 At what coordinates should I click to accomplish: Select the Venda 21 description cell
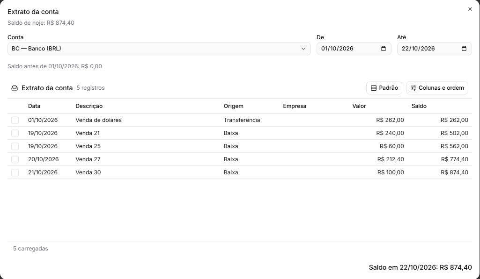click(x=88, y=133)
